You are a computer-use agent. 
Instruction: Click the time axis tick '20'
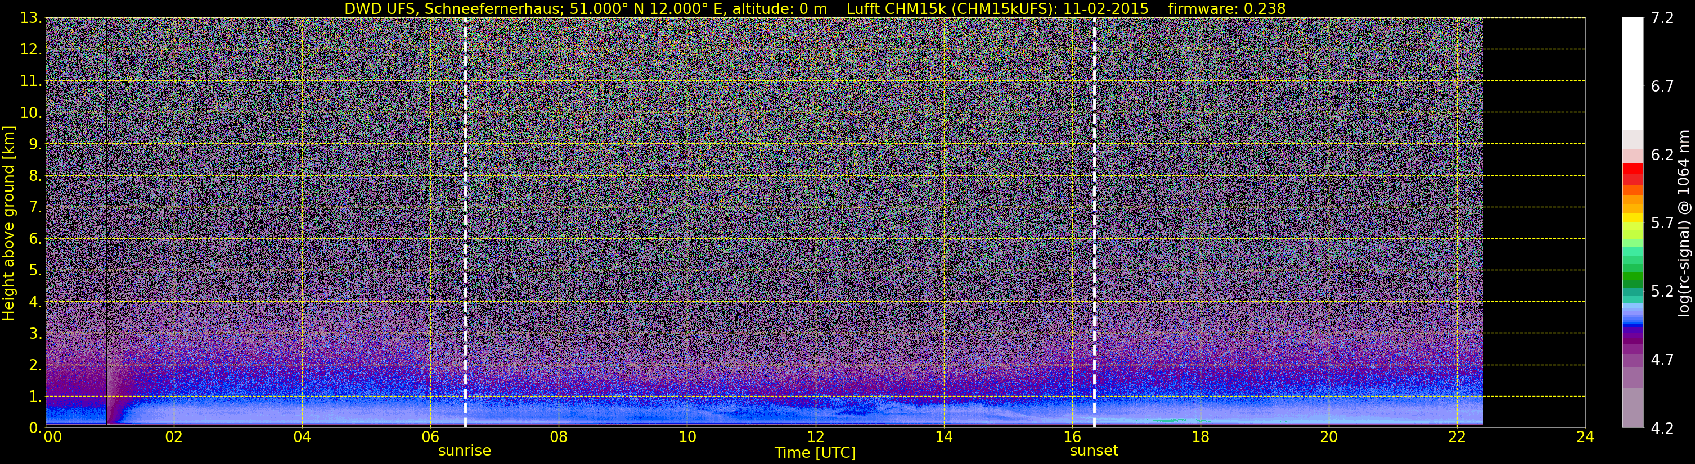click(x=1329, y=438)
